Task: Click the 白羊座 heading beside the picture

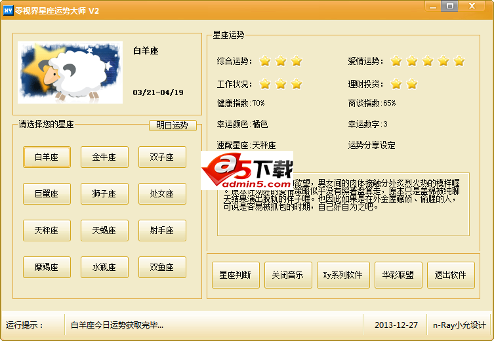Action: click(146, 50)
